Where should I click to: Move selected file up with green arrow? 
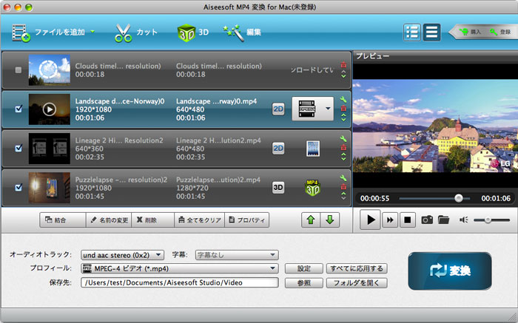(x=311, y=220)
